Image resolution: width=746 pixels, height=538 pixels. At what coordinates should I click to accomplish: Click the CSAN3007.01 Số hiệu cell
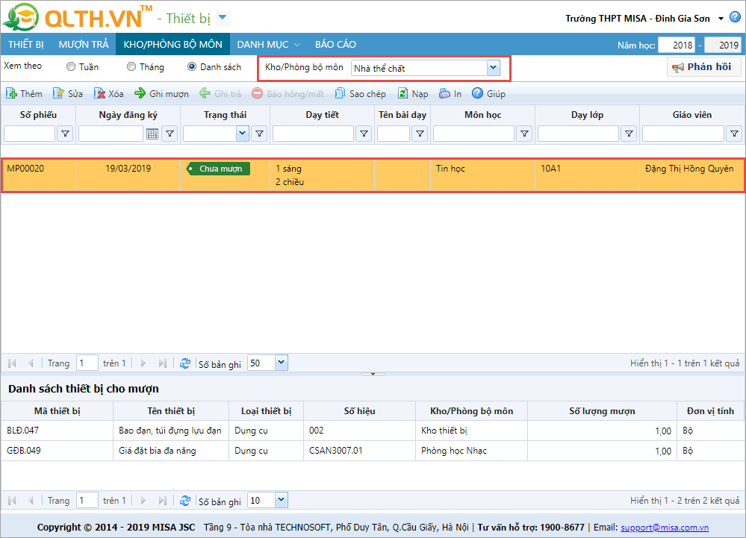click(x=360, y=451)
